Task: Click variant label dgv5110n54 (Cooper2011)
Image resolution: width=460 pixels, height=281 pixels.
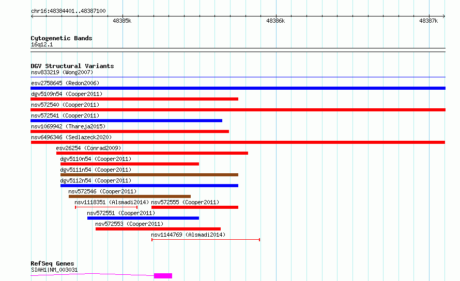Action: click(96, 159)
